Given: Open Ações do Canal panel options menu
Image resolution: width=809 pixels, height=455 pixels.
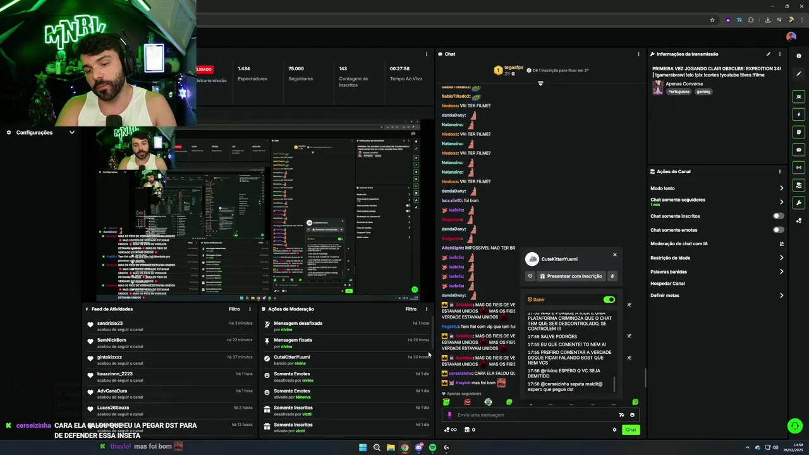Looking at the screenshot, I should (779, 171).
